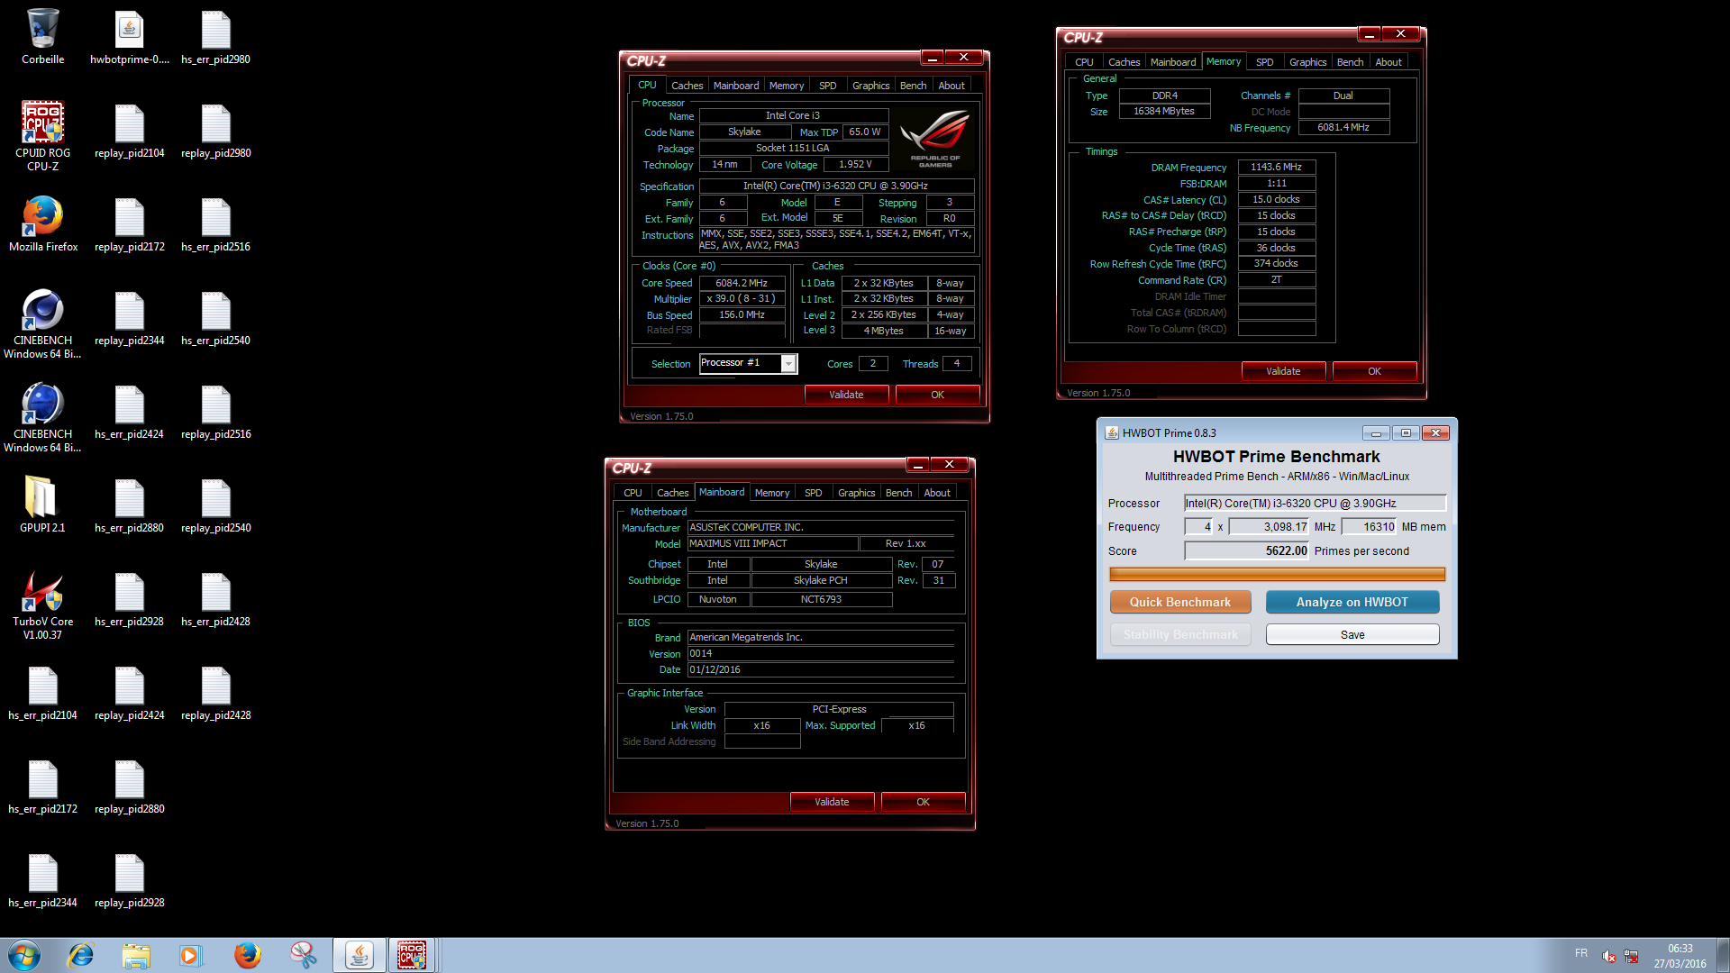Select replay_pid2344 file icon
The width and height of the screenshot is (1730, 973).
coord(130,319)
